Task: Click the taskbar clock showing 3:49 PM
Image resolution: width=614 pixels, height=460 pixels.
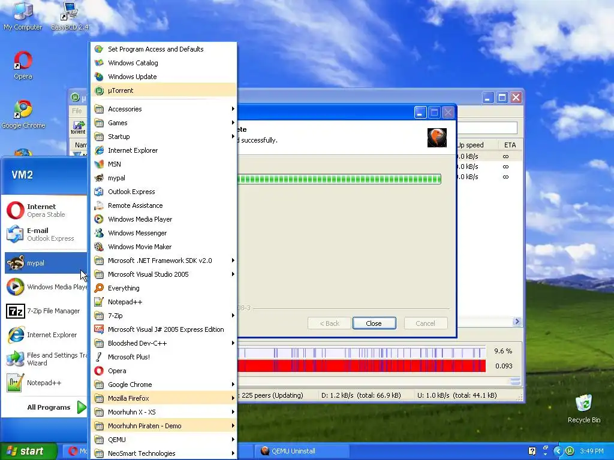Action: (592, 451)
